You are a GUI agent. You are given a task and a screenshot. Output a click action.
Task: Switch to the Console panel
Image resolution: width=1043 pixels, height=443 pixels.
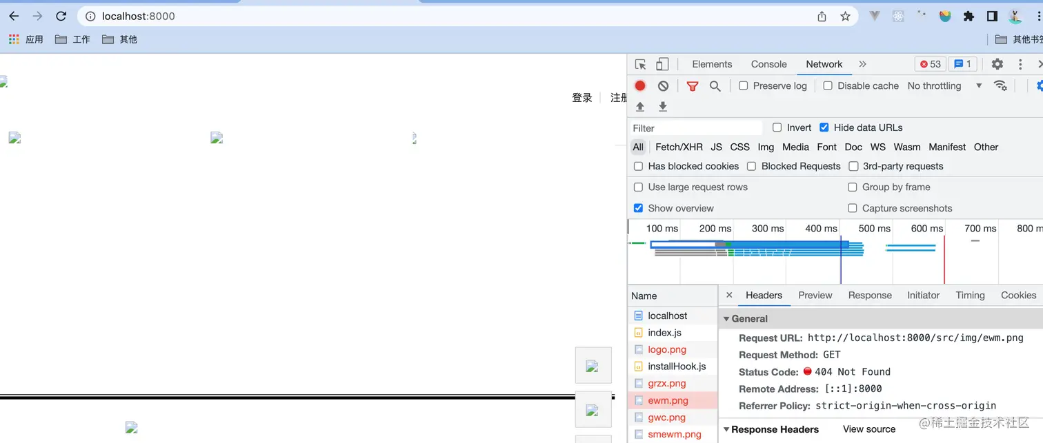click(769, 64)
